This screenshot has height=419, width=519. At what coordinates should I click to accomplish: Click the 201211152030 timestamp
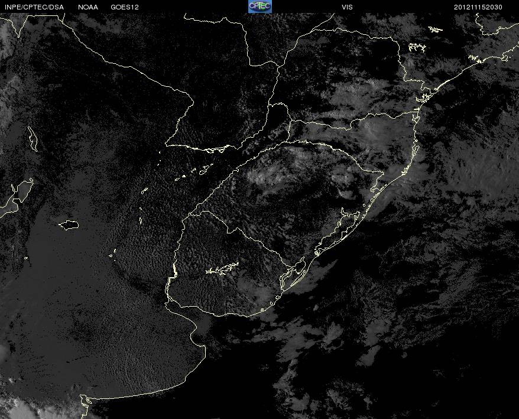478,7
